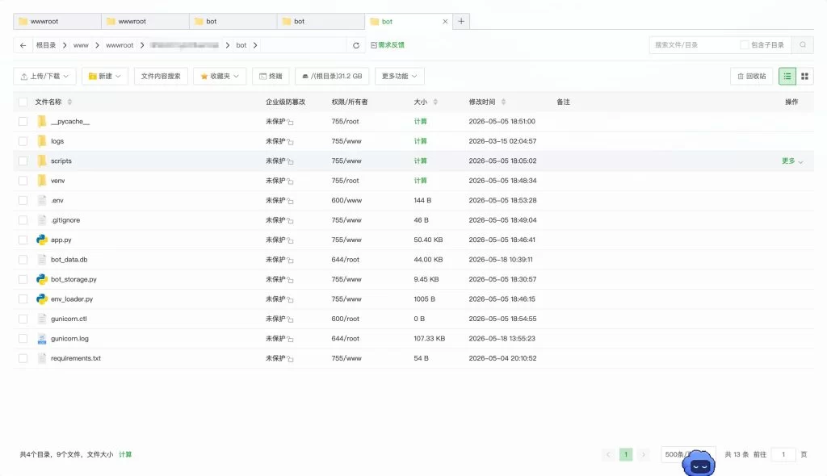Sort by modified time column arrows
The width and height of the screenshot is (827, 476).
point(503,102)
